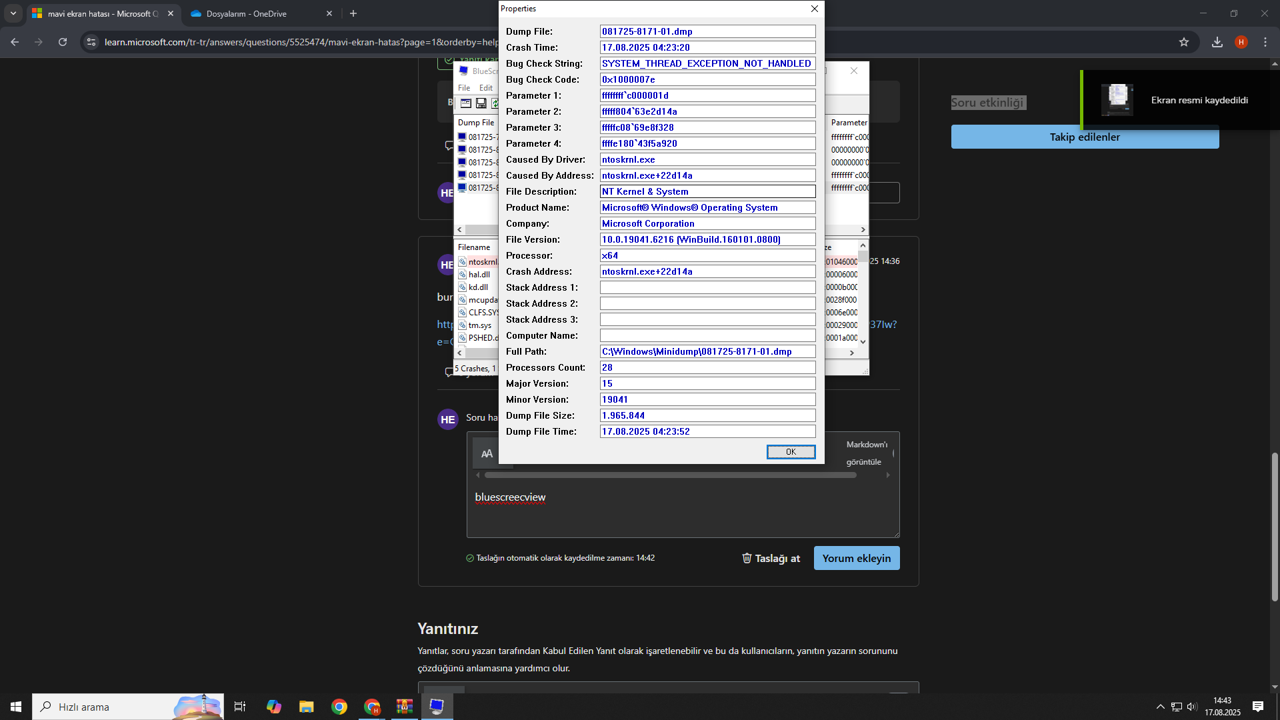
Task: Click the horizontal scrollbar of editor toolbar
Action: [670, 475]
